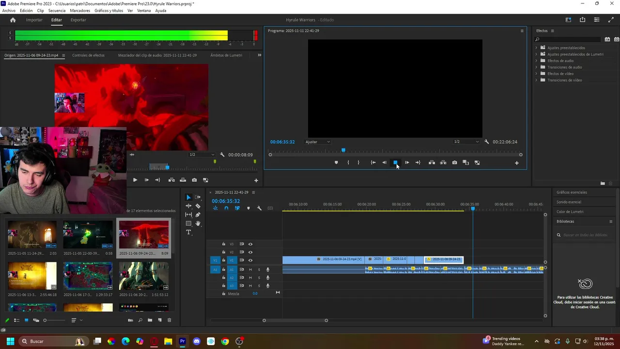Click the Extract button in Program monitor

(443, 163)
